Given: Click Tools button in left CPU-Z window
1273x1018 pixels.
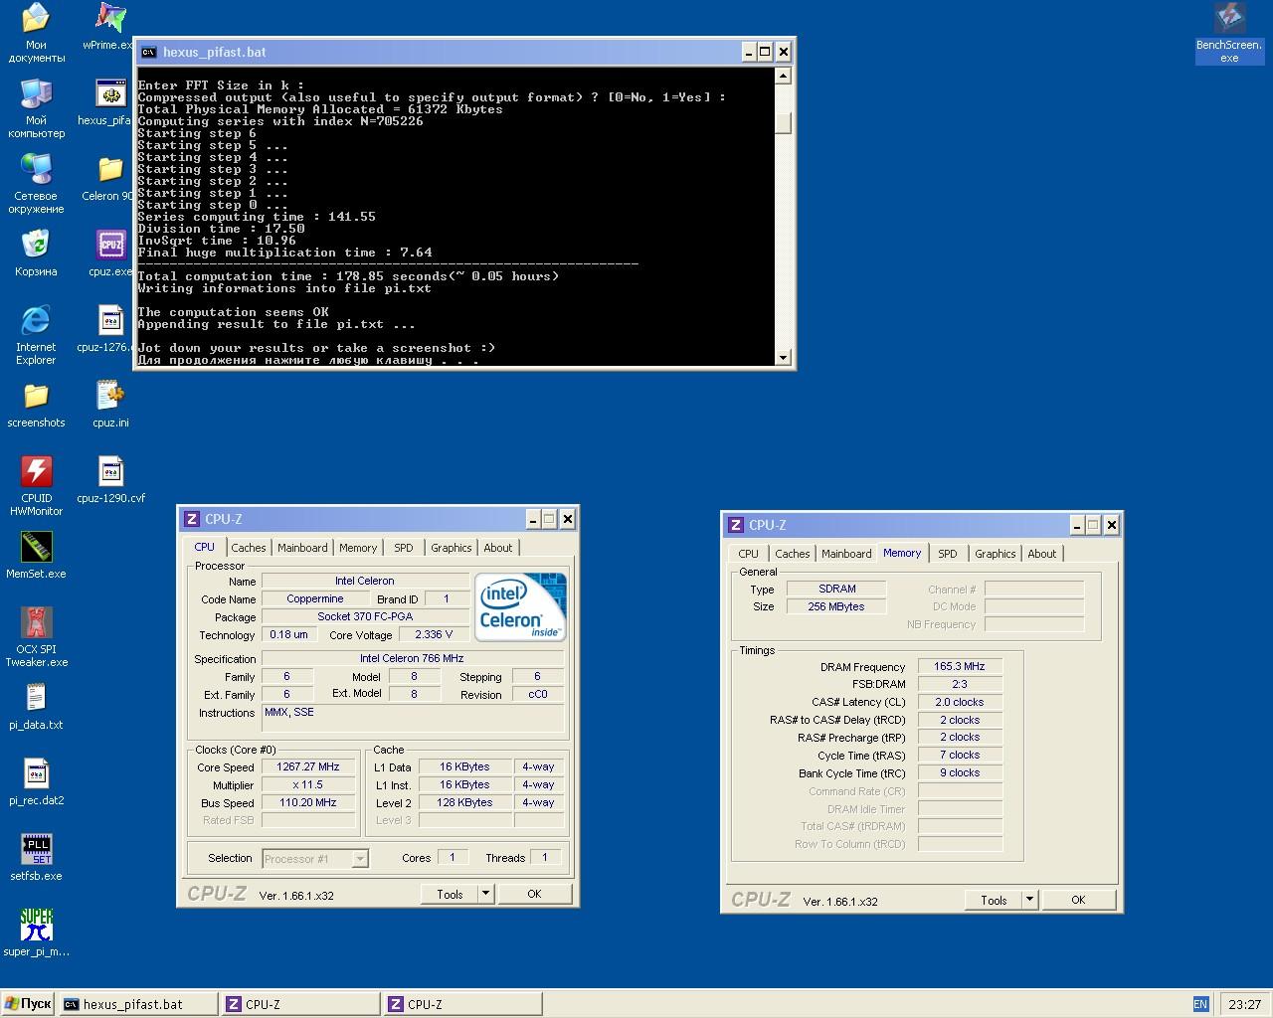Looking at the screenshot, I should tap(451, 894).
